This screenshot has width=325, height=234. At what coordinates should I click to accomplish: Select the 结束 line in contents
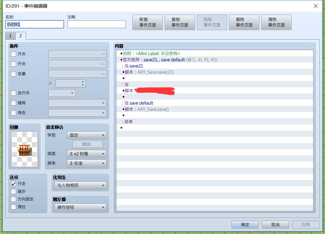point(215,122)
